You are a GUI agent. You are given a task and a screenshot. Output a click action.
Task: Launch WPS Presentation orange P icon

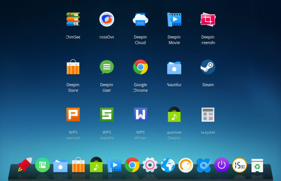(x=73, y=114)
